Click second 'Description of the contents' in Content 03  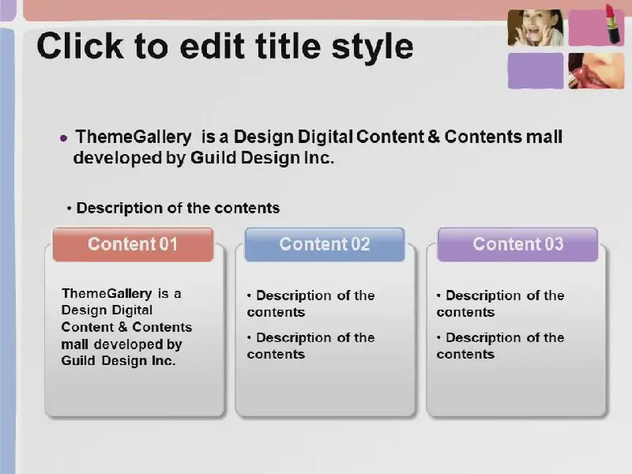(500, 346)
